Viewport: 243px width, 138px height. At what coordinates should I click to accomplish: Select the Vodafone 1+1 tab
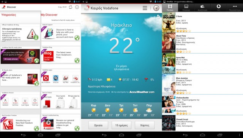pyautogui.click(x=219, y=8)
